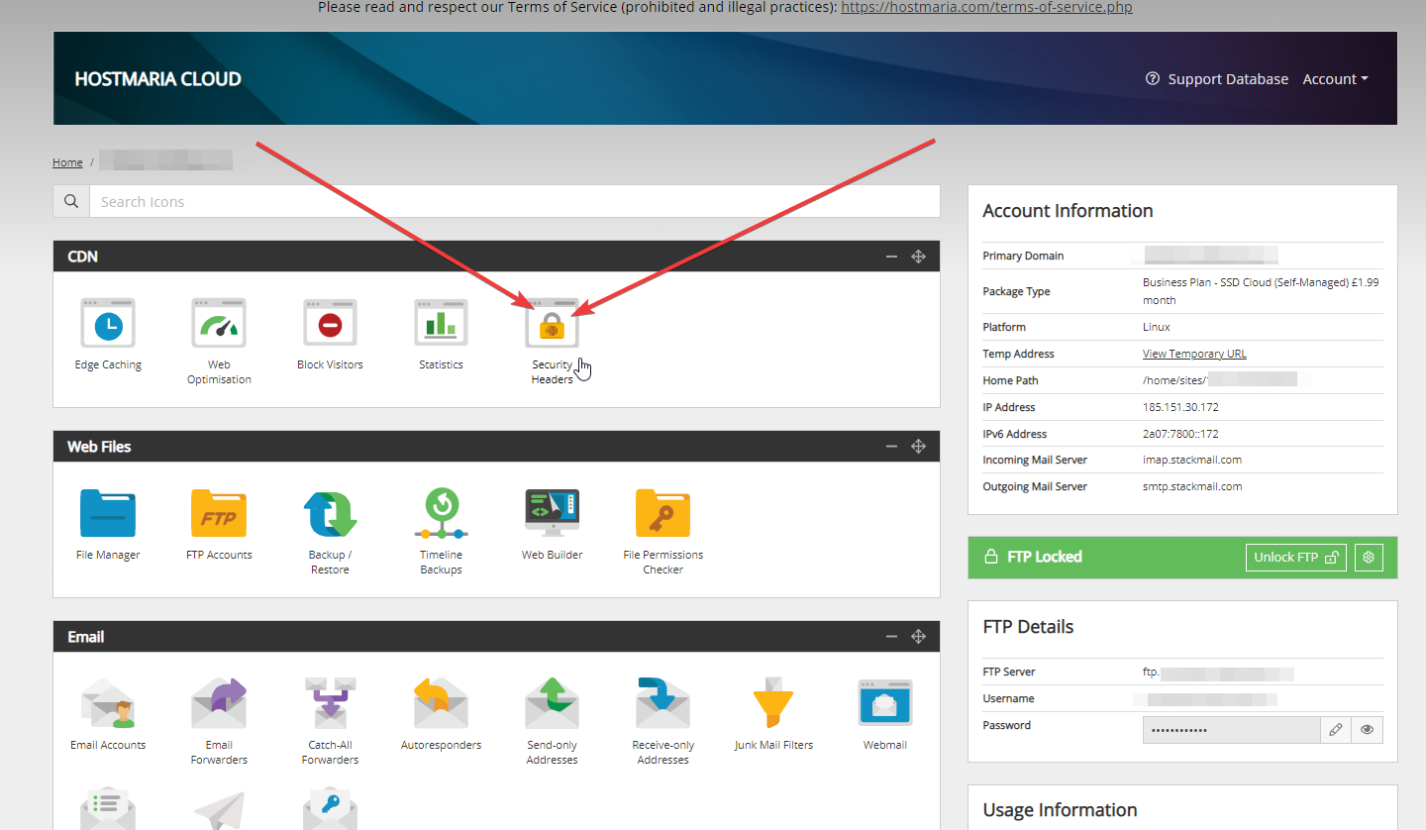The image size is (1426, 830).
Task: Navigate to Home breadcrumb
Action: (x=66, y=161)
